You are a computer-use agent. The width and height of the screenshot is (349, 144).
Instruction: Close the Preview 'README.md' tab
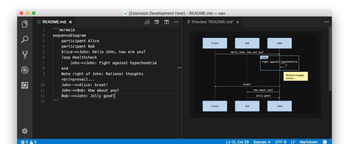[238, 22]
